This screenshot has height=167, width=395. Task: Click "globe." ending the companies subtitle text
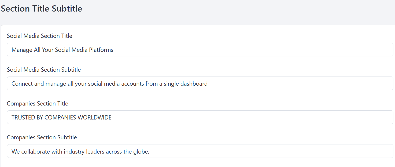(141, 151)
